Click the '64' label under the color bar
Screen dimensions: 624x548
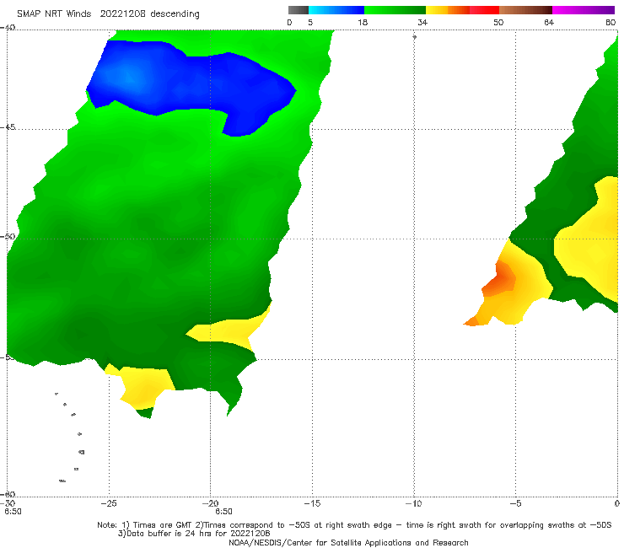[549, 22]
